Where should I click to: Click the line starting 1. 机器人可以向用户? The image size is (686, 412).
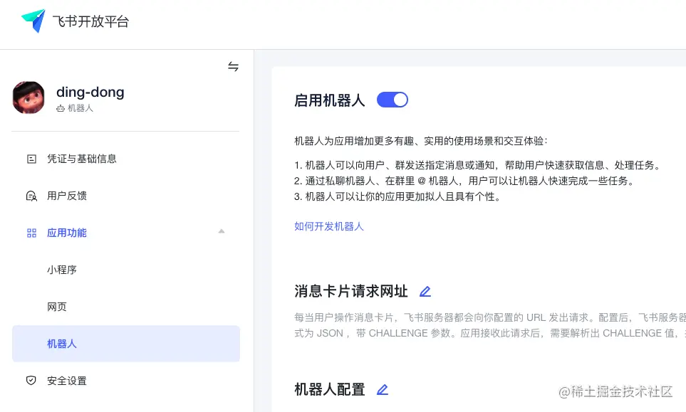tap(477, 165)
